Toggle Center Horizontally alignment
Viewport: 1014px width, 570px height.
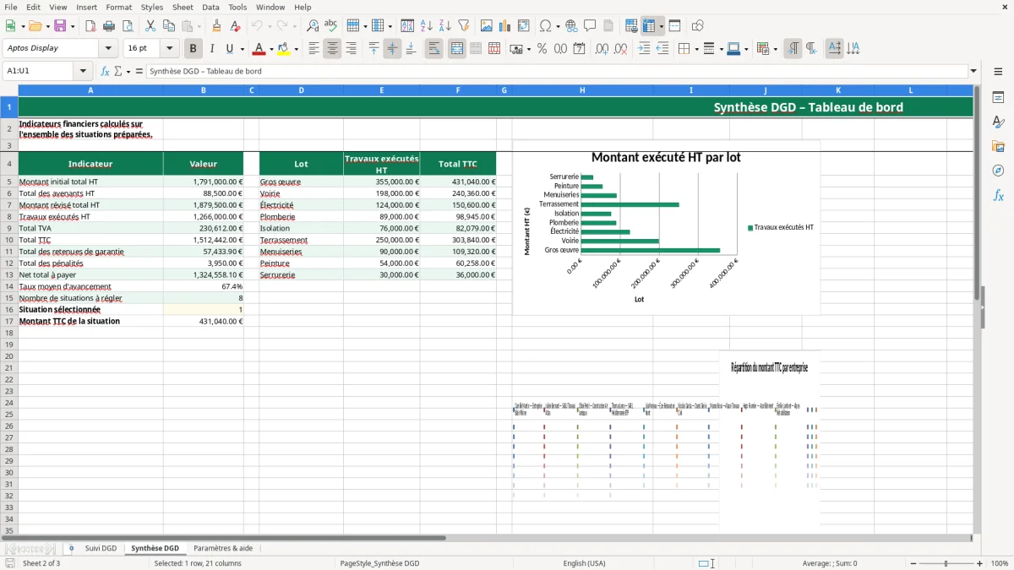(332, 49)
